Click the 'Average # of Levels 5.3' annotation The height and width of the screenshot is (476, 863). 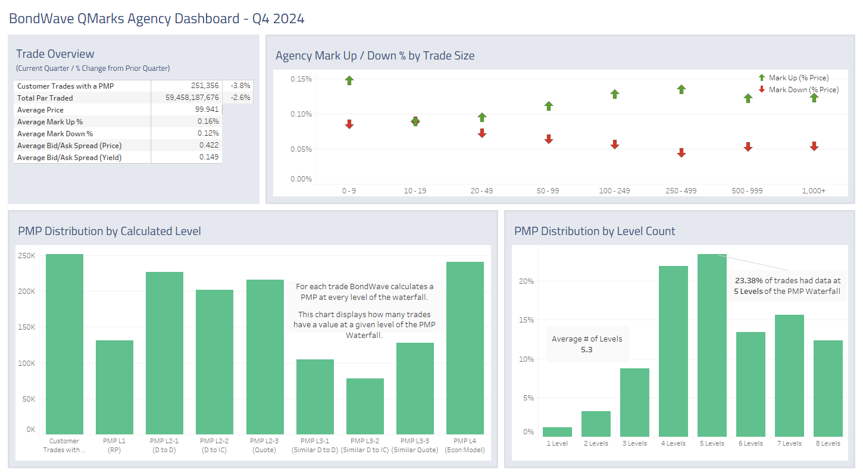click(x=587, y=344)
